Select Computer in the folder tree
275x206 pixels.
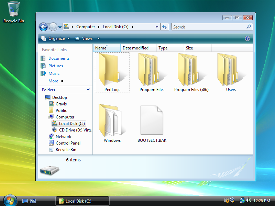click(x=62, y=117)
